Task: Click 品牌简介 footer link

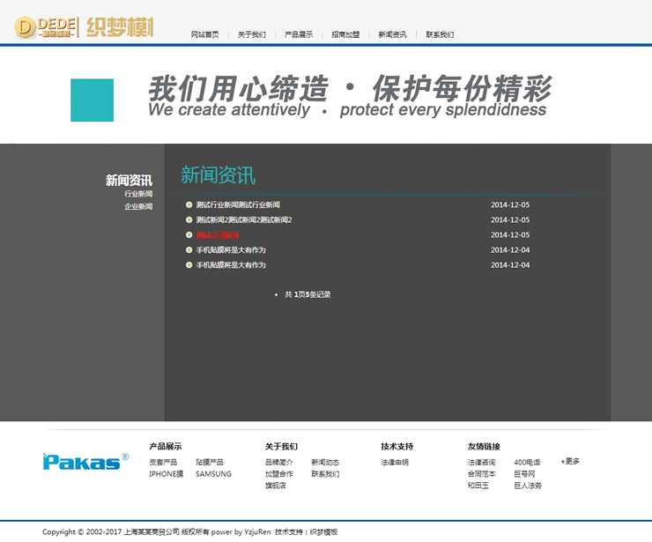Action: point(279,463)
